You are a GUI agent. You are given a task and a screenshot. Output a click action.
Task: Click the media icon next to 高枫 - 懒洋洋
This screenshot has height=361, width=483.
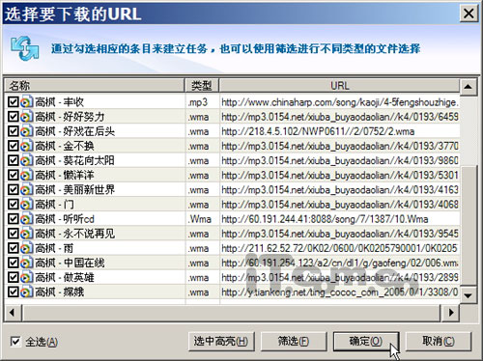tap(26, 175)
